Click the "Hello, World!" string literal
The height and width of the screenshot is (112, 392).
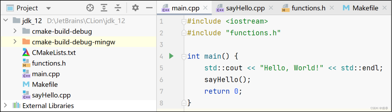coord(292,68)
